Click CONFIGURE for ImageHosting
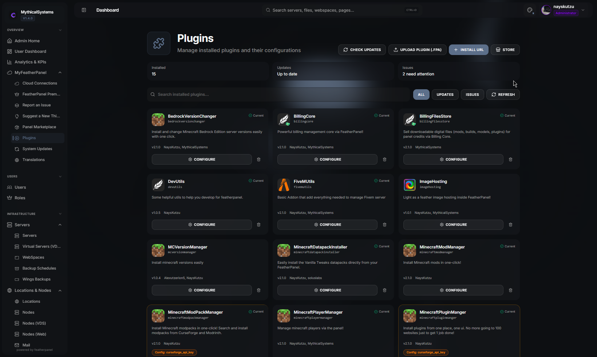The image size is (597, 357). tap(453, 225)
